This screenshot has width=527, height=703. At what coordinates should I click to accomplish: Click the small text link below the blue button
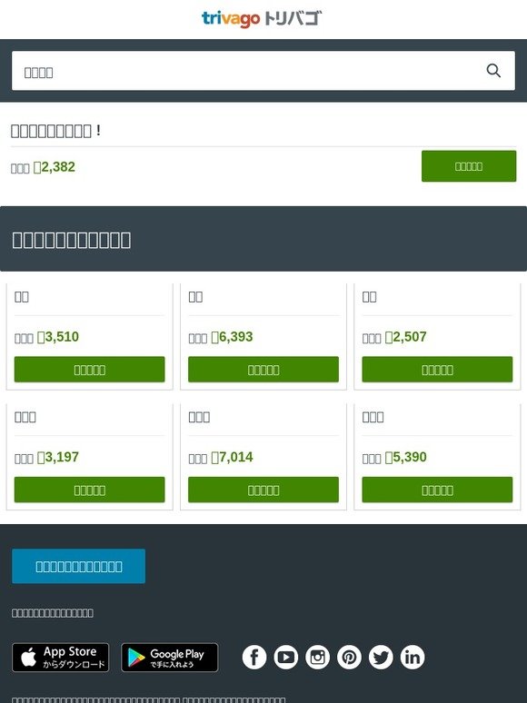[x=53, y=613]
